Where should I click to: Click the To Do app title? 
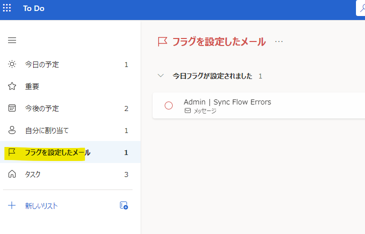pos(34,8)
